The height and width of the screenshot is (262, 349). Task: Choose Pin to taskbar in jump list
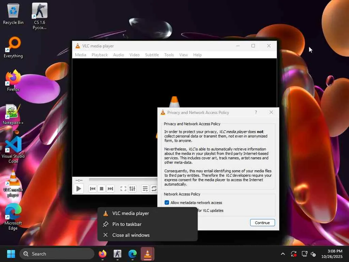coord(147,224)
